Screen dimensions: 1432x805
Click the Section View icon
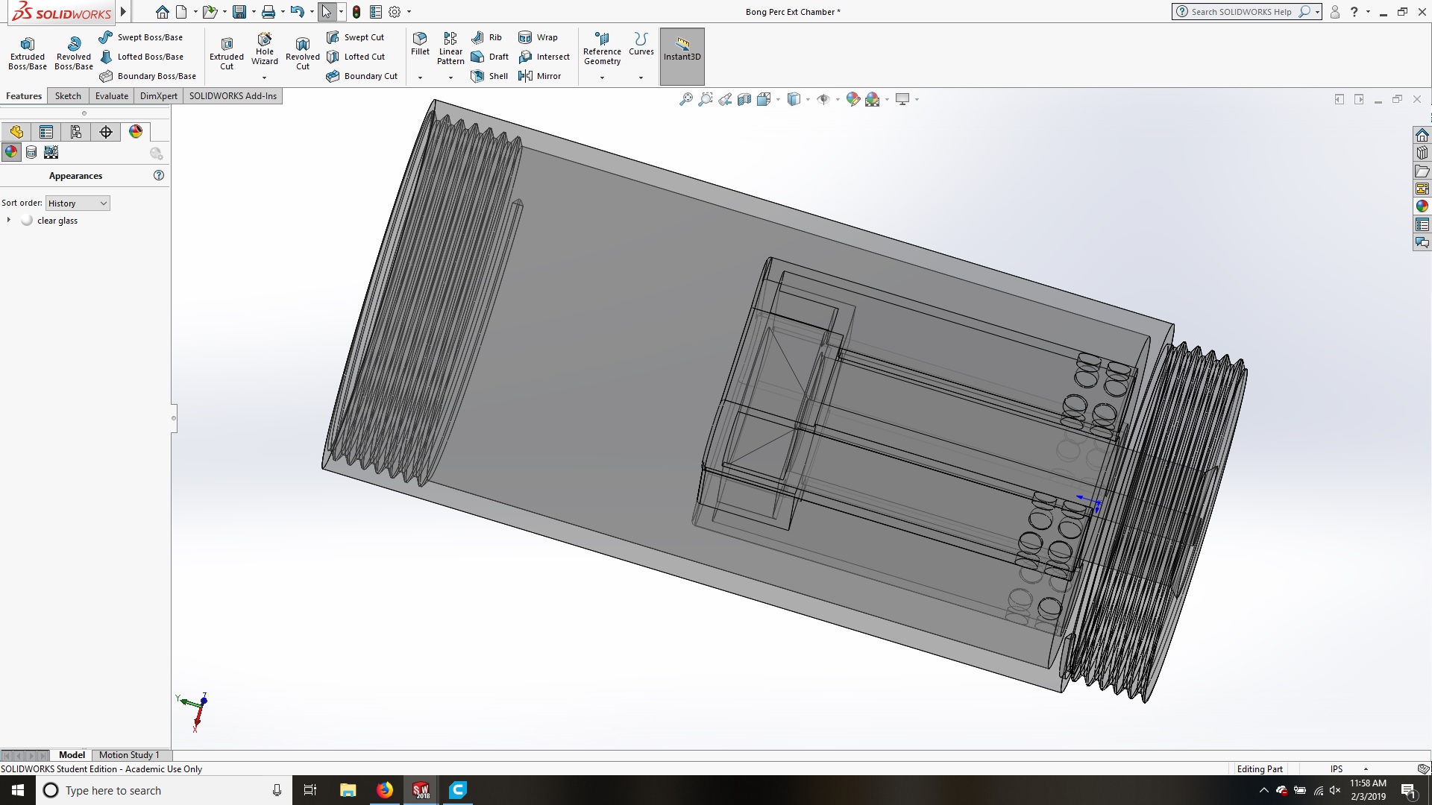(x=744, y=99)
